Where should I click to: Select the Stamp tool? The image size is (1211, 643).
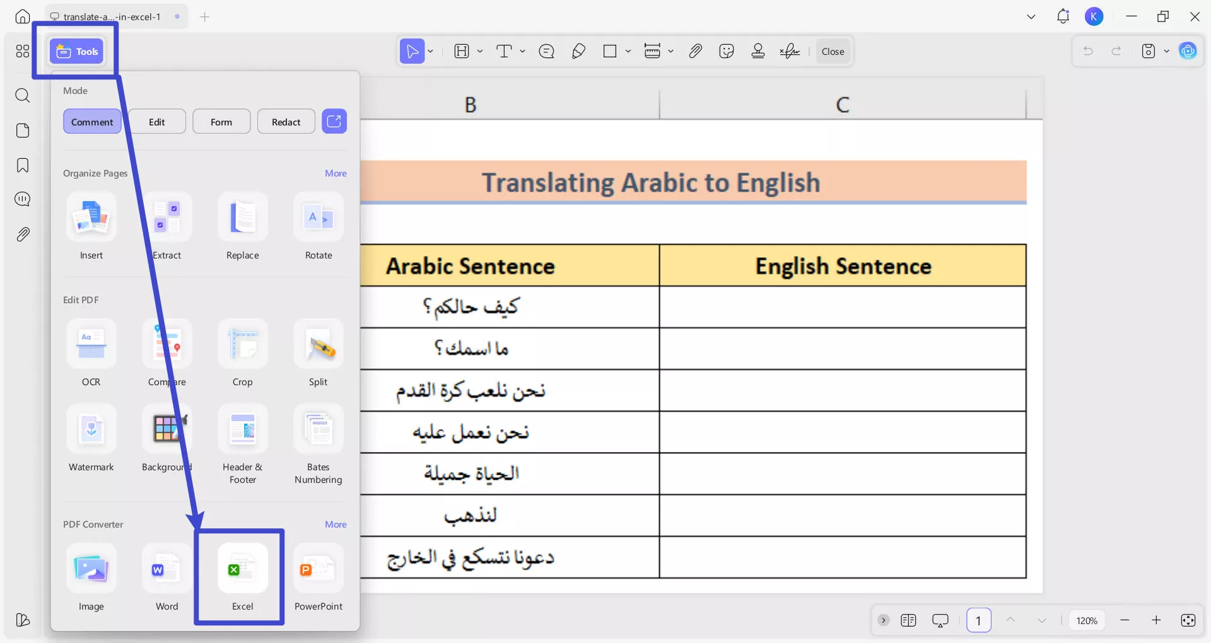pyautogui.click(x=758, y=51)
